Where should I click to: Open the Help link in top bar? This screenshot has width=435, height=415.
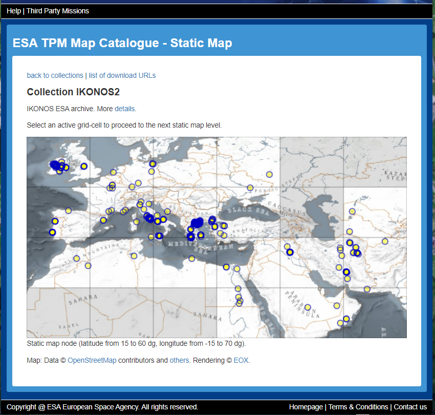tap(14, 11)
